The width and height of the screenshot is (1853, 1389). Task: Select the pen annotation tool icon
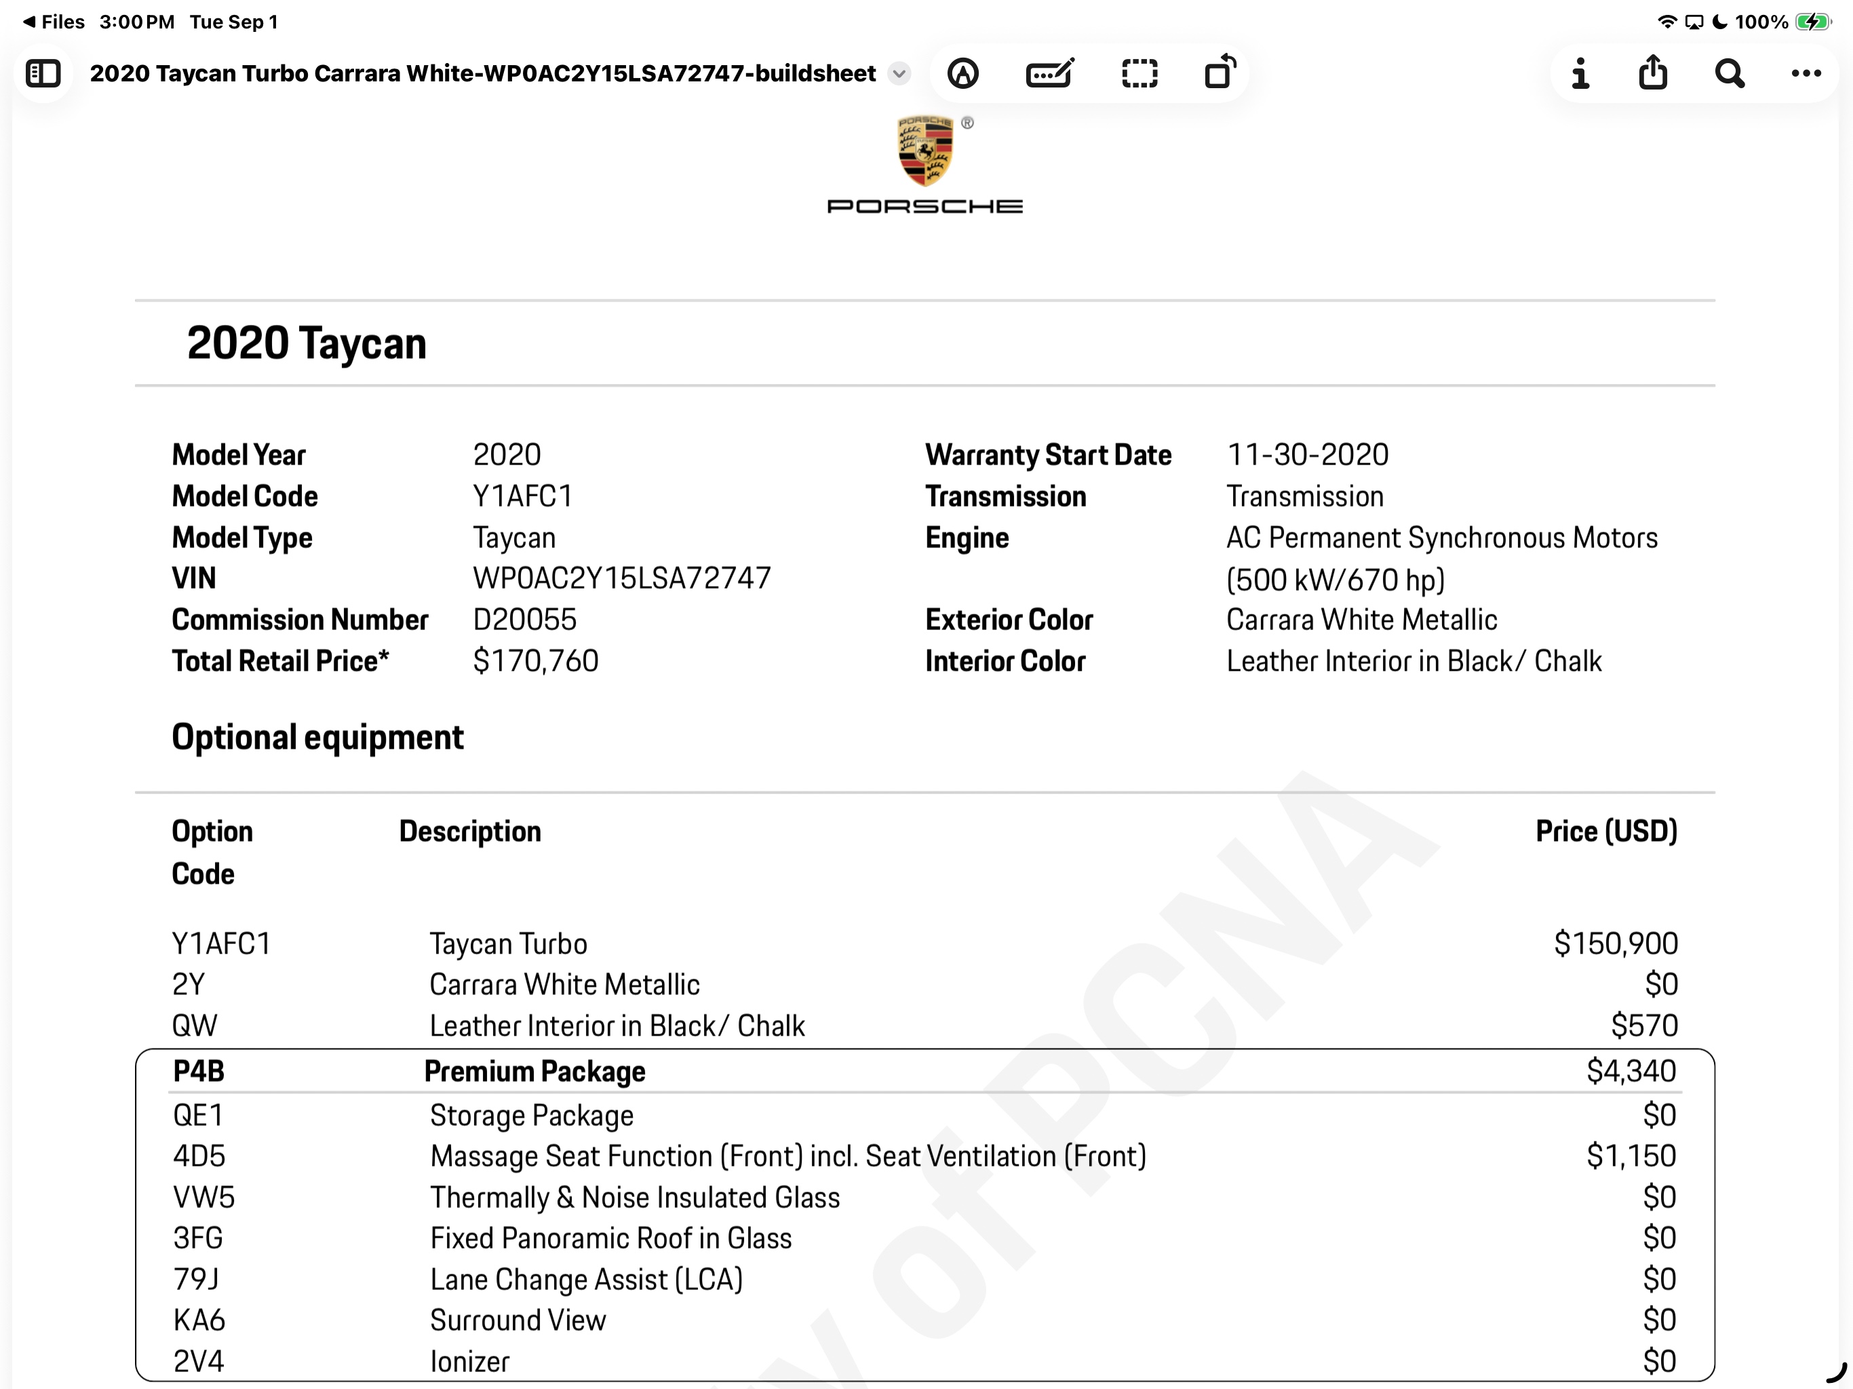[x=963, y=74]
